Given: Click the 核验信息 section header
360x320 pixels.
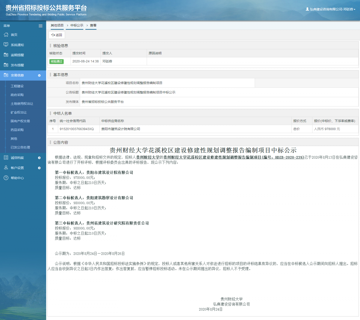Looking at the screenshot, I should point(61,46).
